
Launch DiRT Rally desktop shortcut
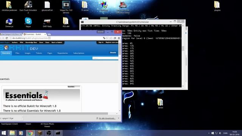(x=47, y=23)
